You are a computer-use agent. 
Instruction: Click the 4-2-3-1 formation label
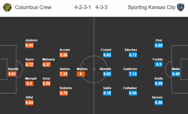click(82, 7)
